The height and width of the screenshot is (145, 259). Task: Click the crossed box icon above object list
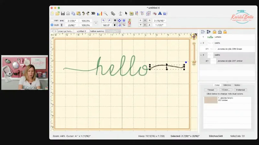[220, 32]
